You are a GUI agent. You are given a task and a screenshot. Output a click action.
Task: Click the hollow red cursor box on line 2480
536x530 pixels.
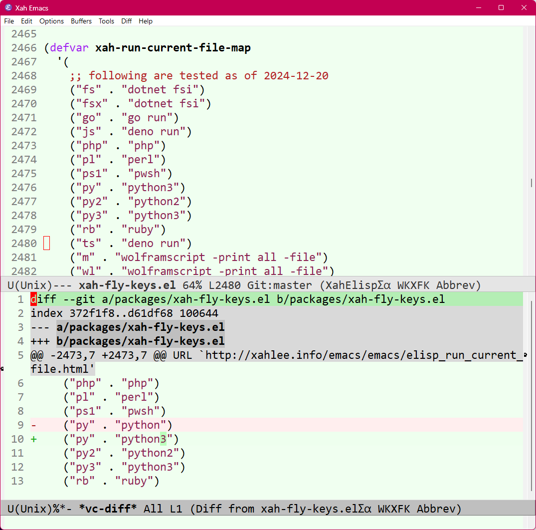[x=47, y=243]
